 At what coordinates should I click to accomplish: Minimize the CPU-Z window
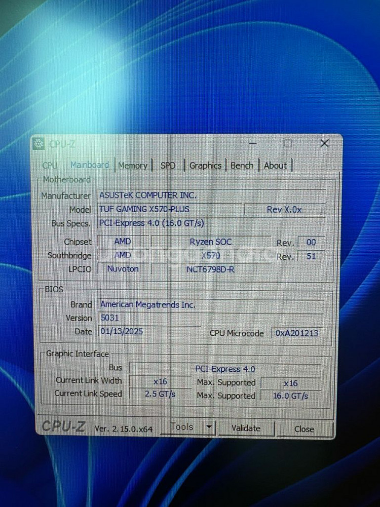(253, 143)
